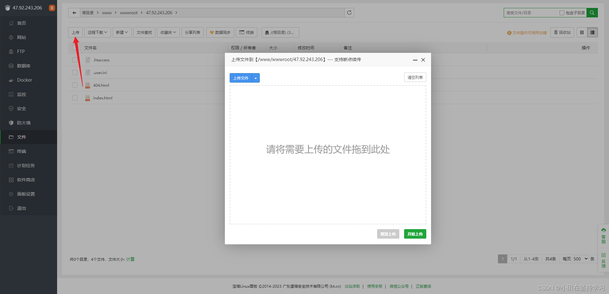This screenshot has height=294, width=609.
Task: Click the 根目录 breadcrumb
Action: click(x=88, y=13)
